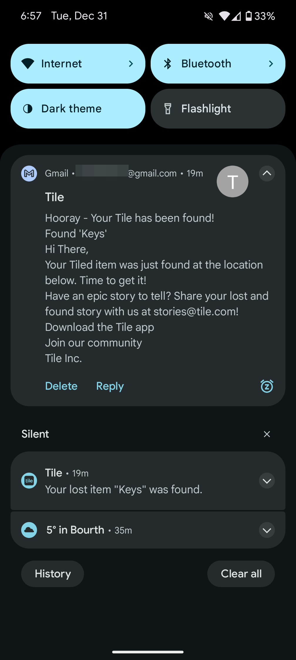Expand the Bourth weather notification
Image resolution: width=296 pixels, height=660 pixels.
coord(267,530)
